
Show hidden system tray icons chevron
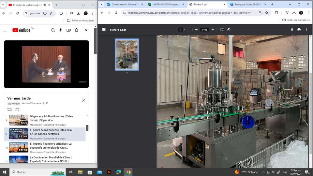tap(264, 172)
